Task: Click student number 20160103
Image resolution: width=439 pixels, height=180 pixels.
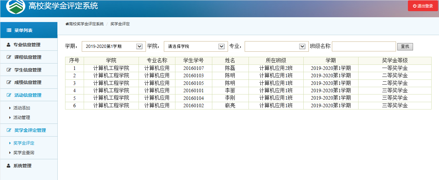Action: (194, 76)
